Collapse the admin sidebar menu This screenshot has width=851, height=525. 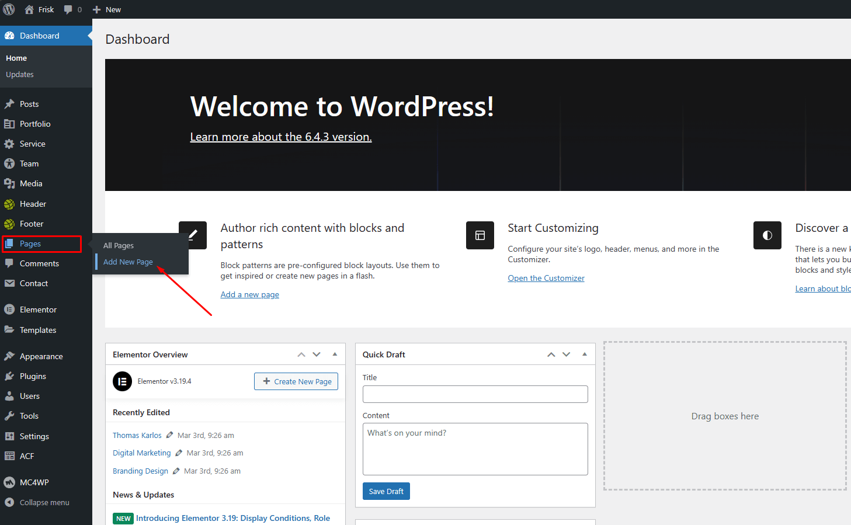(x=36, y=502)
